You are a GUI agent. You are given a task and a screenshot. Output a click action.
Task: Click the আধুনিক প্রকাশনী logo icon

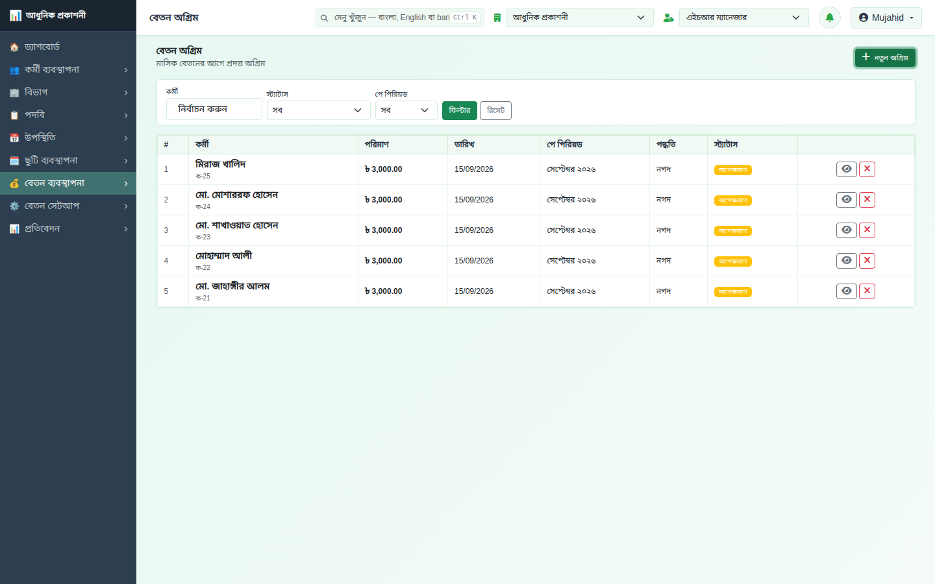click(x=15, y=15)
